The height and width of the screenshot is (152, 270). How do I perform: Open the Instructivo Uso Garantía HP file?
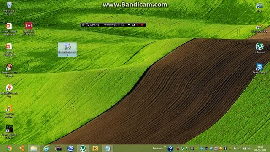click(9, 29)
